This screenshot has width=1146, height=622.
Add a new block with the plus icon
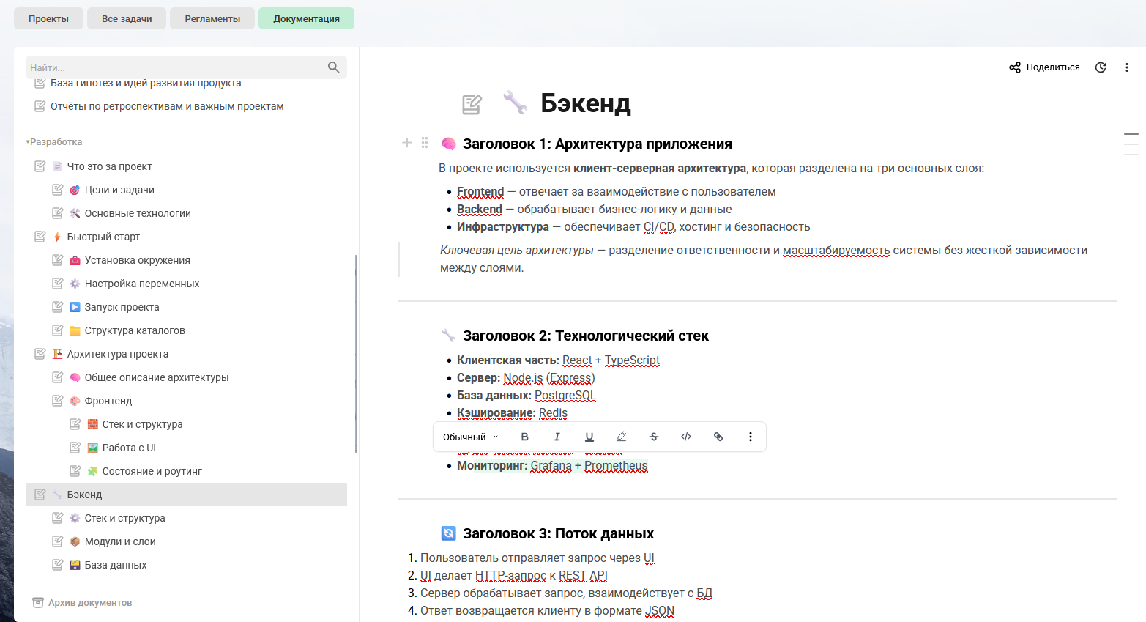(x=406, y=143)
